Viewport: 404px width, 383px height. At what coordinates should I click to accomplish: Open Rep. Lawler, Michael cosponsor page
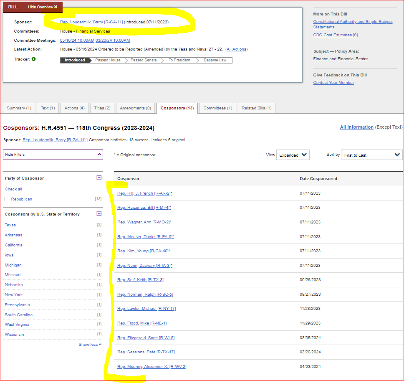point(146,309)
